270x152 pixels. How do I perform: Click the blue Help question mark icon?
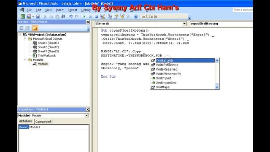(136, 16)
